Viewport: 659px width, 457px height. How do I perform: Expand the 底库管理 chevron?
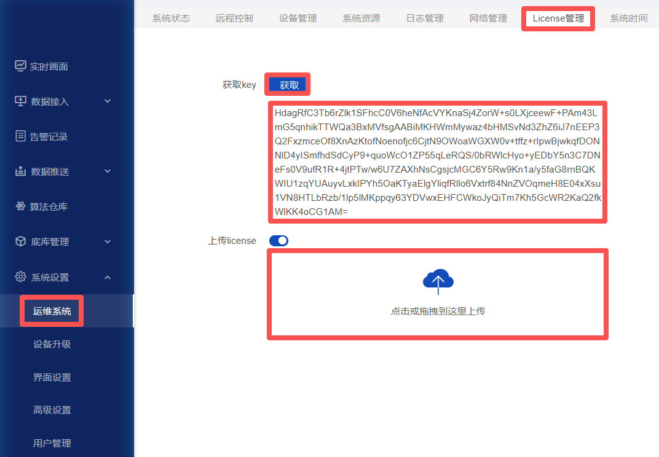click(108, 241)
